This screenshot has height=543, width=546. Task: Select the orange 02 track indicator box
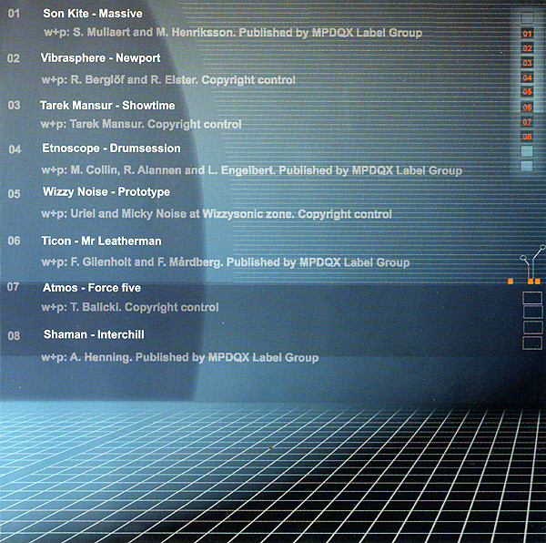(527, 47)
